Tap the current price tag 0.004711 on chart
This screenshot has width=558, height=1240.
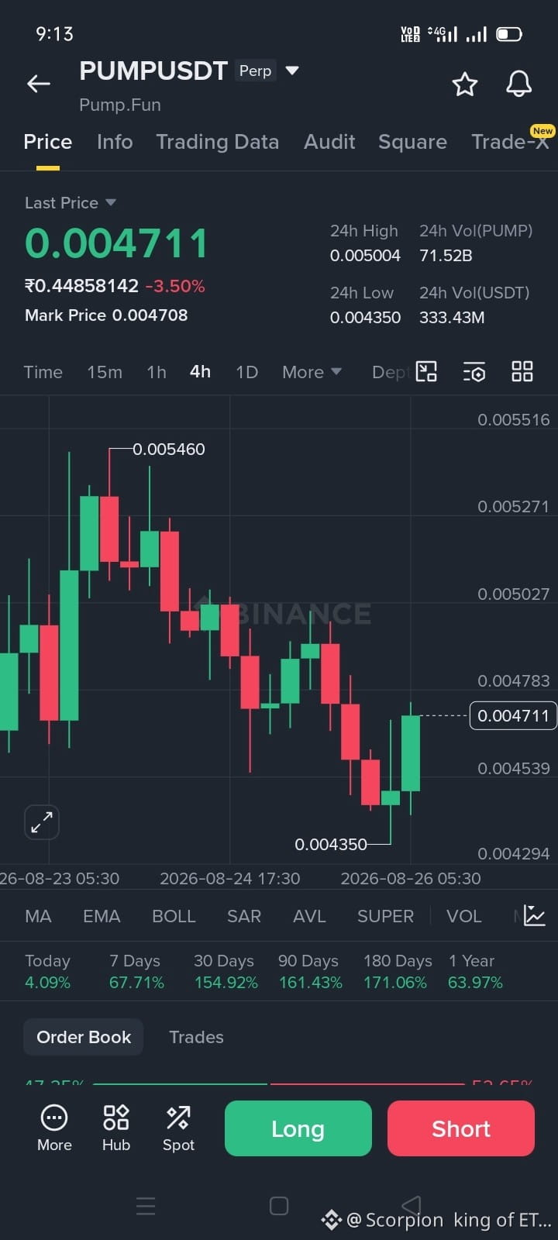coord(513,715)
